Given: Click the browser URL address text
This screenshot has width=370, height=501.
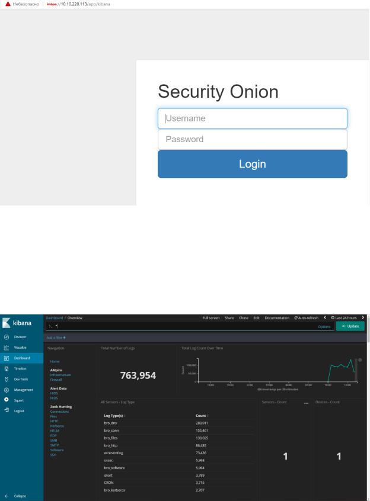Looking at the screenshot, I should pyautogui.click(x=78, y=4).
